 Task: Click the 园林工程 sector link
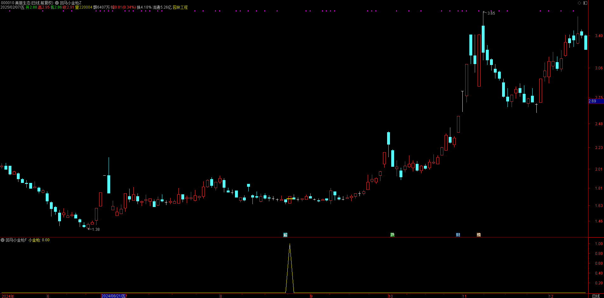[x=180, y=7]
